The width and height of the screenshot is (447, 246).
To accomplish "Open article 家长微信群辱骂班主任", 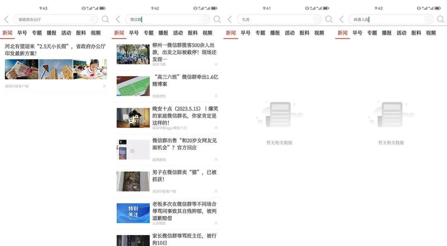I will click(x=185, y=239).
